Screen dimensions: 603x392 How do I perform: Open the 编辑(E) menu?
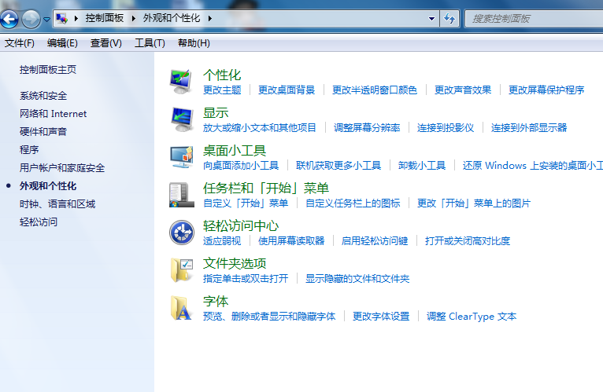[x=62, y=43]
